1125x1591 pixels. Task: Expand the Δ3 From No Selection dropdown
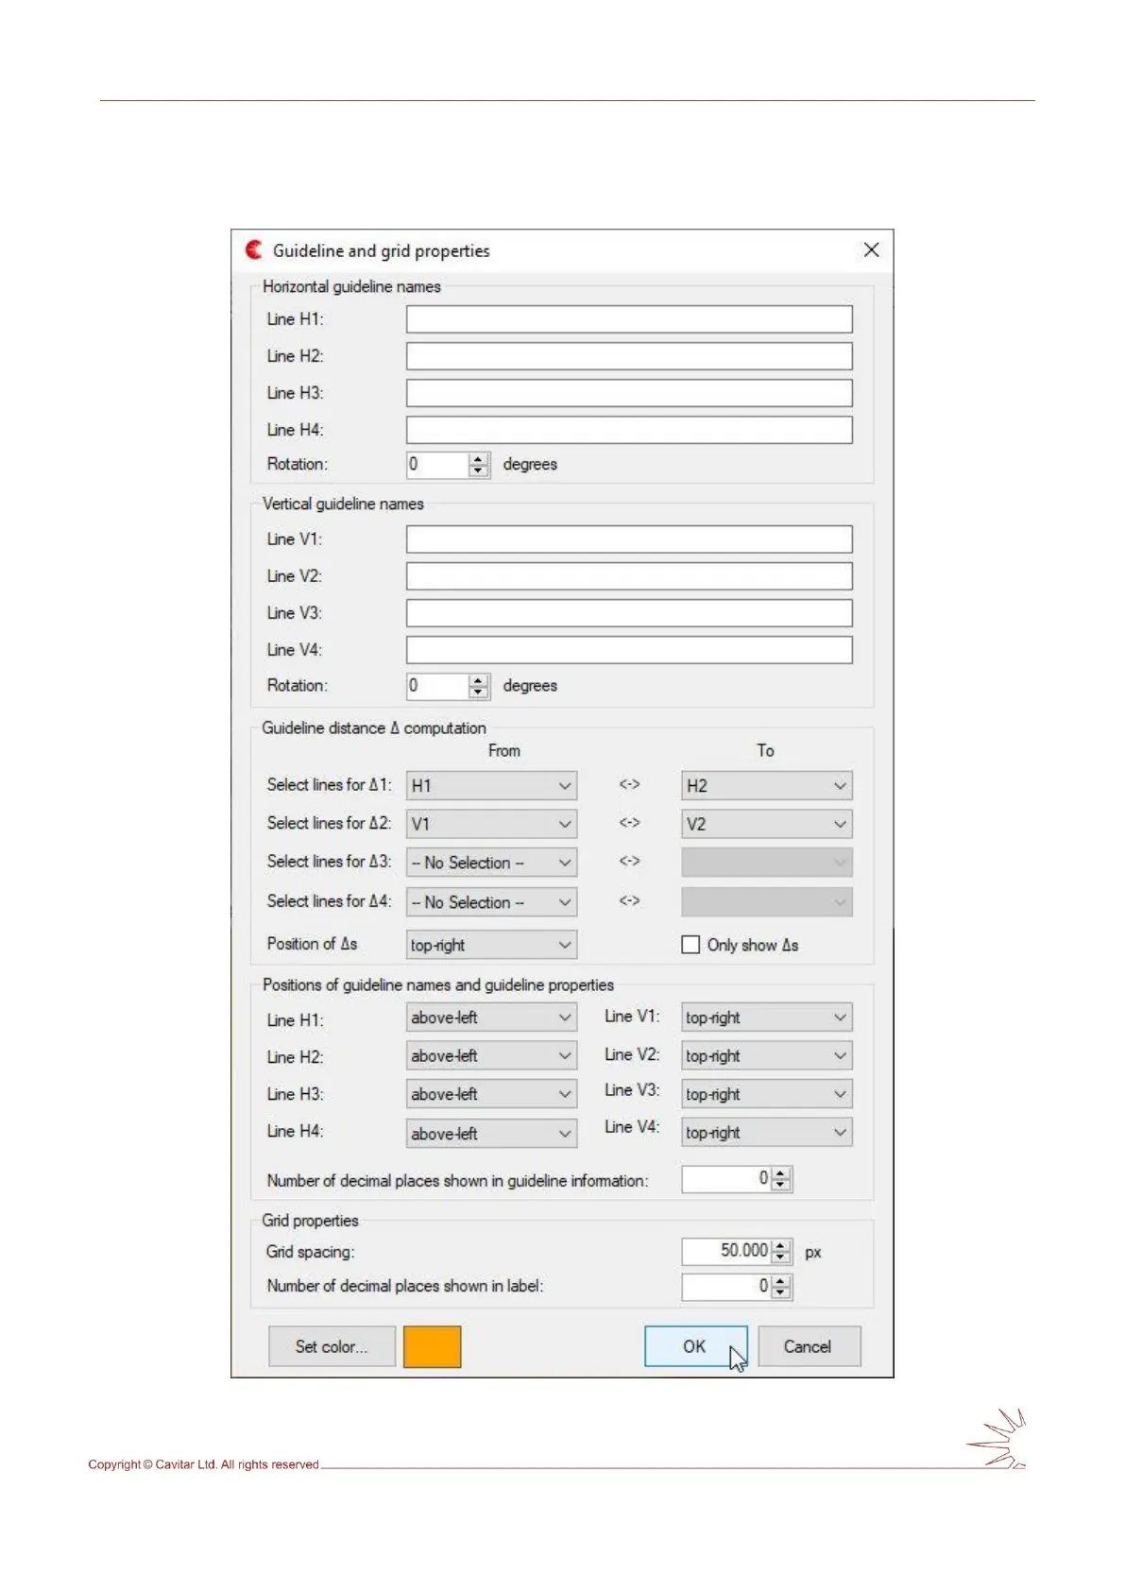(x=491, y=863)
